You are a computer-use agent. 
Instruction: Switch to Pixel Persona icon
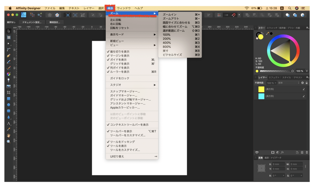point(33,15)
